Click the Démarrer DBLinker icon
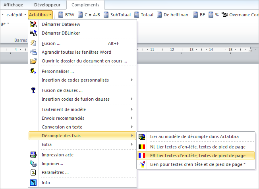This screenshot has height=189, width=259. pos(33,33)
